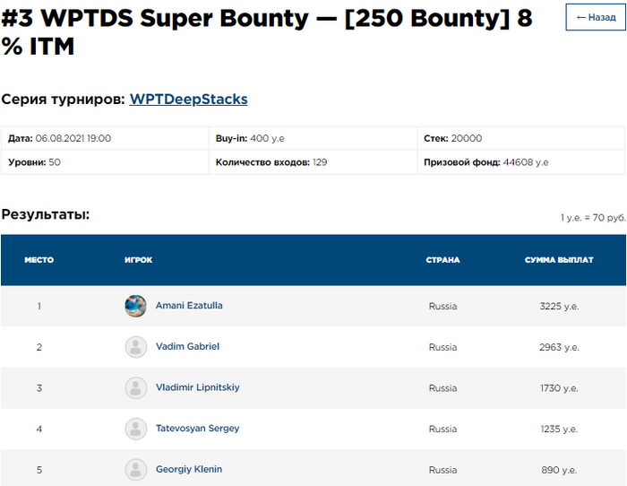627x486 pixels.
Task: Click Vadim Gabriel's placeholder avatar icon
Action: [x=135, y=347]
